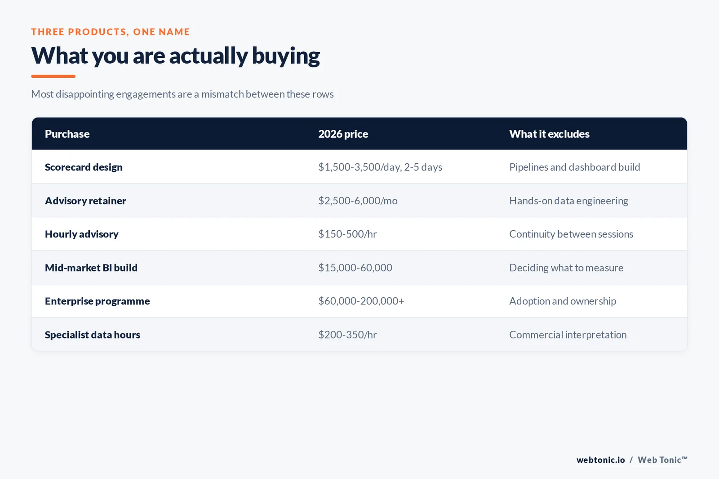Select the 'THREE PRODUCTS, ONE NAME' label
This screenshot has width=719, height=479.
coord(111,32)
